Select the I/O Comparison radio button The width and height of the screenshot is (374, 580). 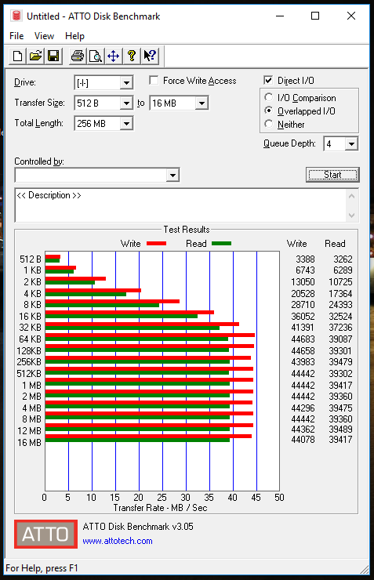tap(269, 97)
